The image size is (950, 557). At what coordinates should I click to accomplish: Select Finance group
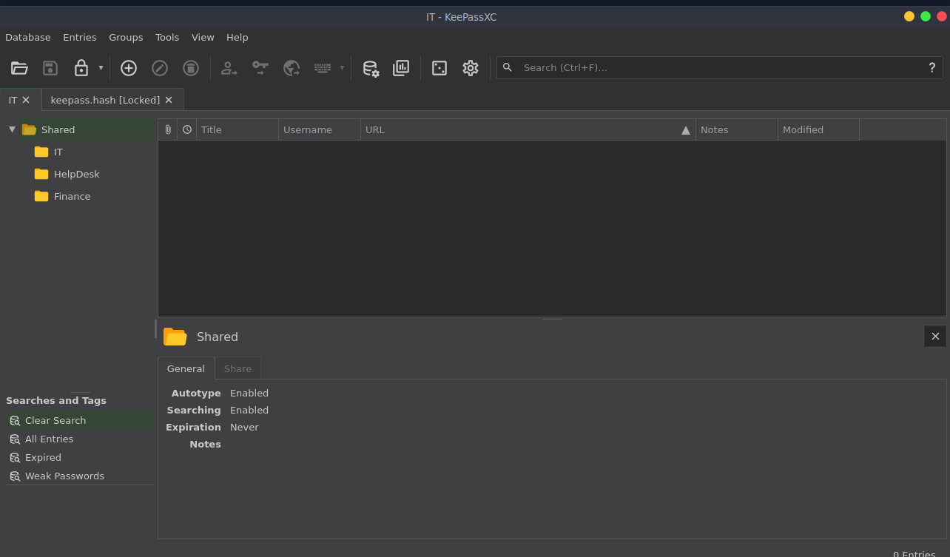(73, 196)
